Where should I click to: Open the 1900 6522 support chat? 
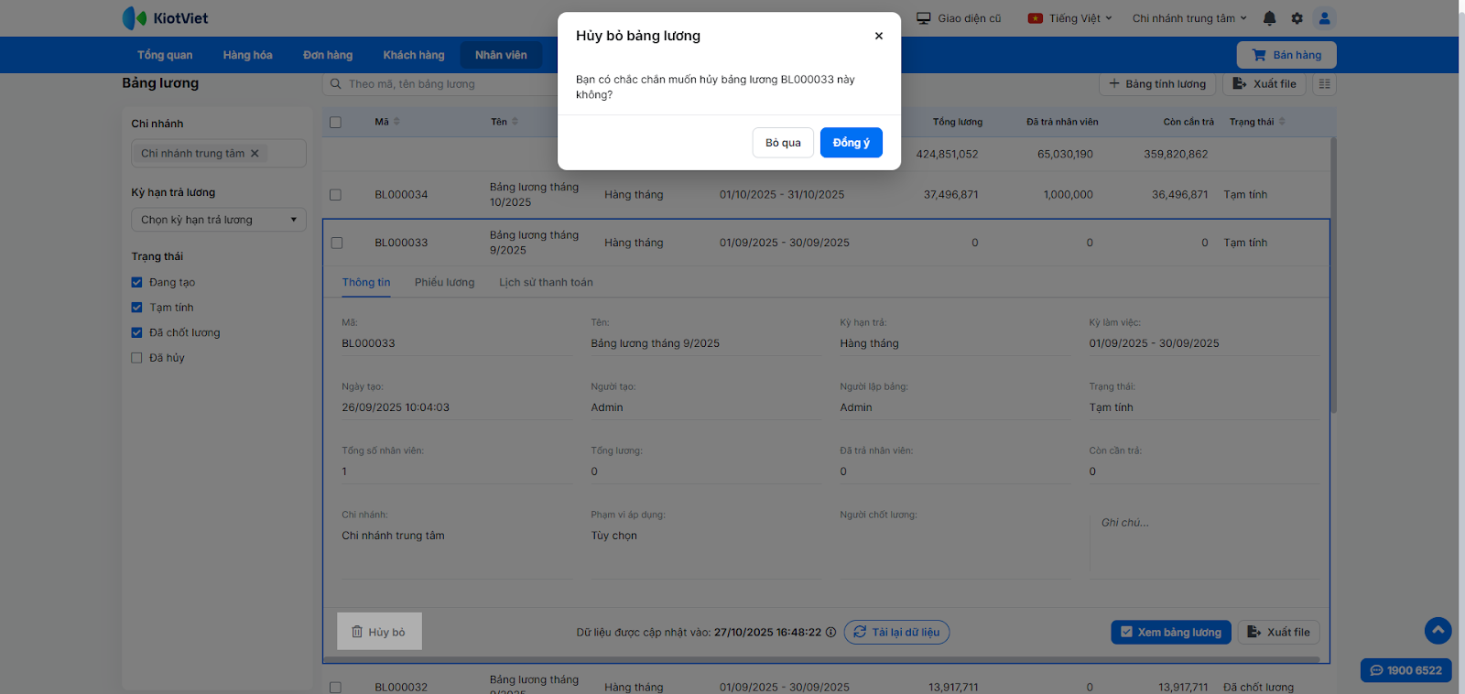[1405, 670]
